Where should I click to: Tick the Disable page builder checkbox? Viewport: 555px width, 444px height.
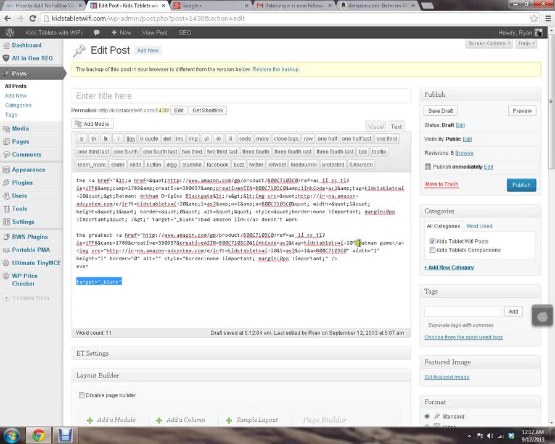click(x=82, y=395)
